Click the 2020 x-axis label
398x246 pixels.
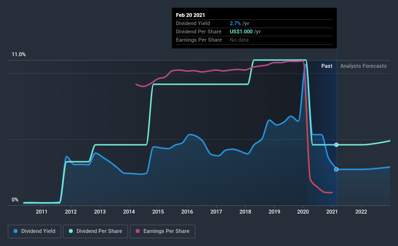[303, 212]
